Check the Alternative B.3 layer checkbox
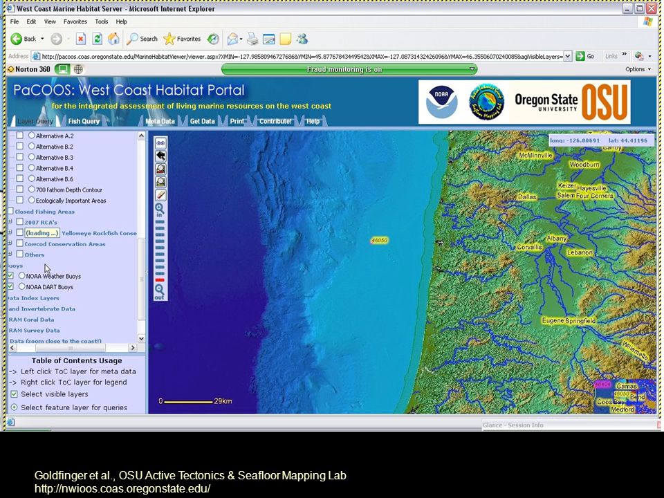Screen dimensions: 664x498 [x=20, y=157]
